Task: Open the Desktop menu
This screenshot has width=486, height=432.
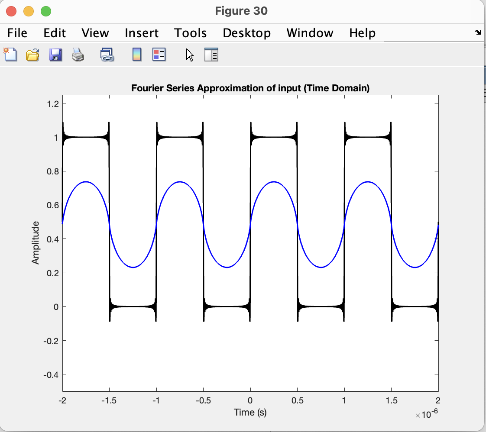Action: pyautogui.click(x=247, y=33)
